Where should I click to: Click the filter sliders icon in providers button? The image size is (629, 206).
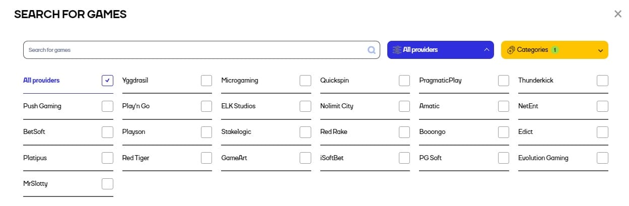pyautogui.click(x=396, y=50)
